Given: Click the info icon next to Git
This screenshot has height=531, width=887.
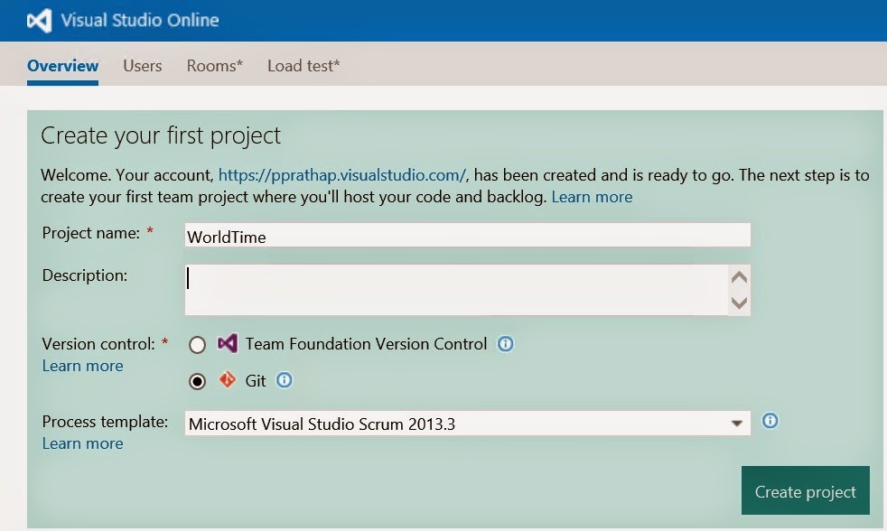Looking at the screenshot, I should [x=284, y=380].
